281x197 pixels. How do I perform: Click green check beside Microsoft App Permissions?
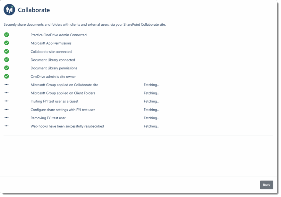pyautogui.click(x=7, y=43)
